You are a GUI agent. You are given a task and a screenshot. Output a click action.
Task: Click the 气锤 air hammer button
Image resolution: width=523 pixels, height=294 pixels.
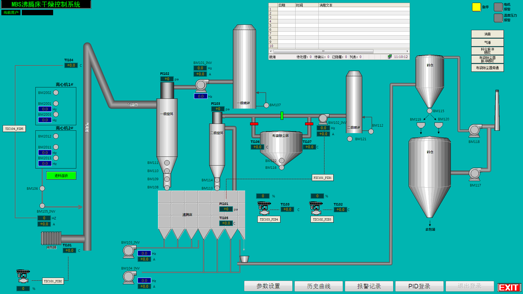pyautogui.click(x=488, y=42)
